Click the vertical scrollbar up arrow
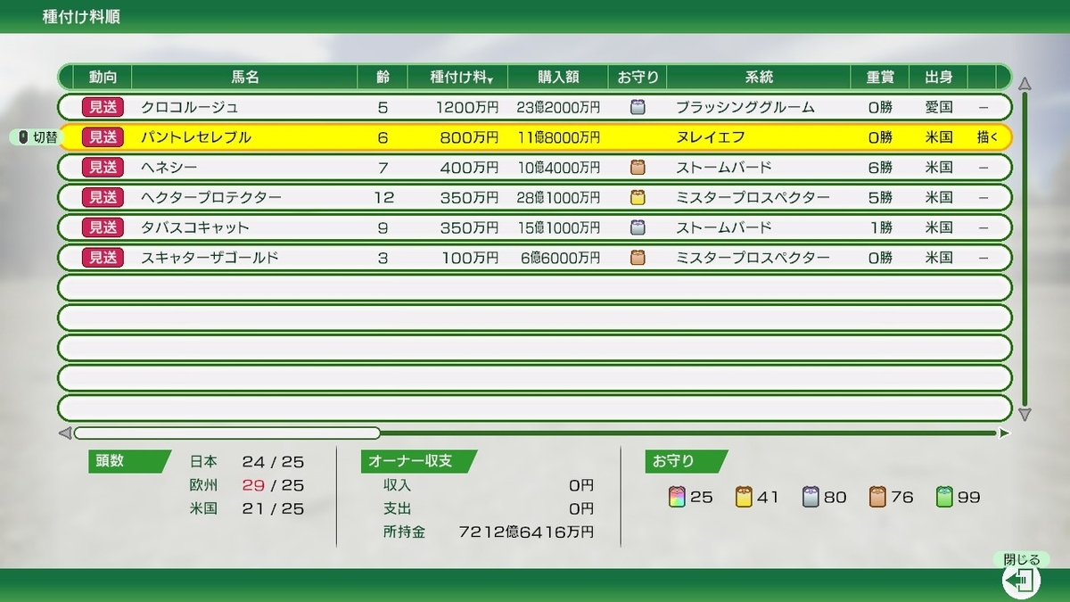This screenshot has height=602, width=1070. tap(1025, 84)
